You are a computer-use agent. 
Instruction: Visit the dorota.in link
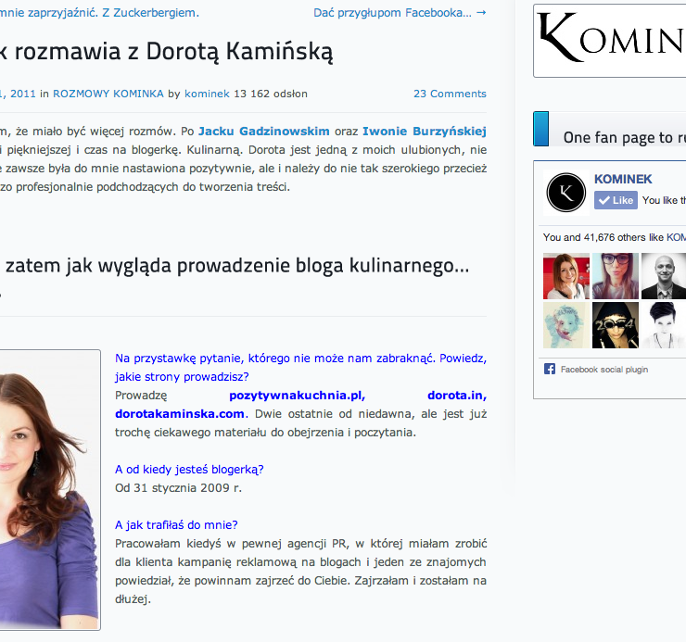click(x=457, y=396)
